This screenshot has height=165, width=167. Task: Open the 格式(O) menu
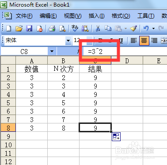click(x=121, y=16)
